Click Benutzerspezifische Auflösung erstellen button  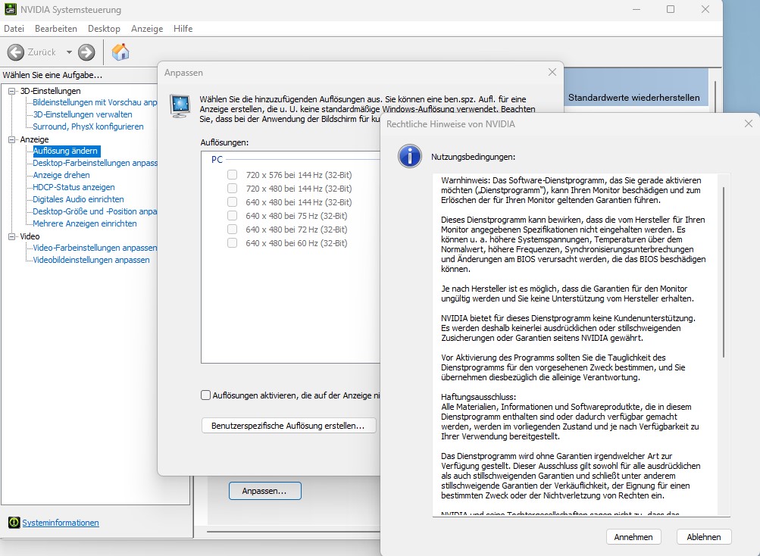click(289, 426)
